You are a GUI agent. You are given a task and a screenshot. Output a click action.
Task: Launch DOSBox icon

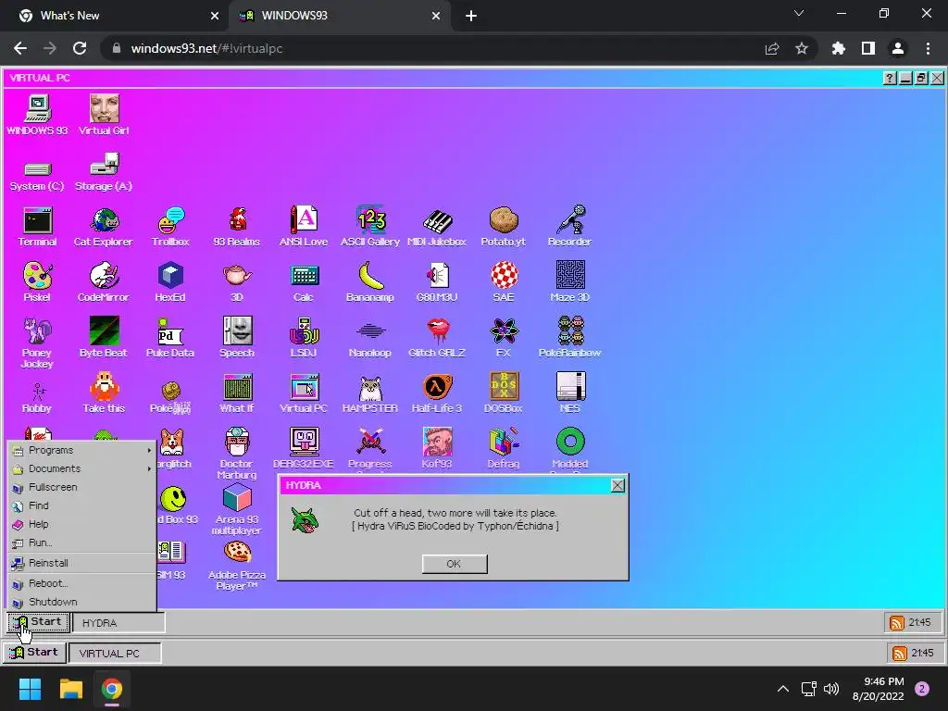pos(503,393)
